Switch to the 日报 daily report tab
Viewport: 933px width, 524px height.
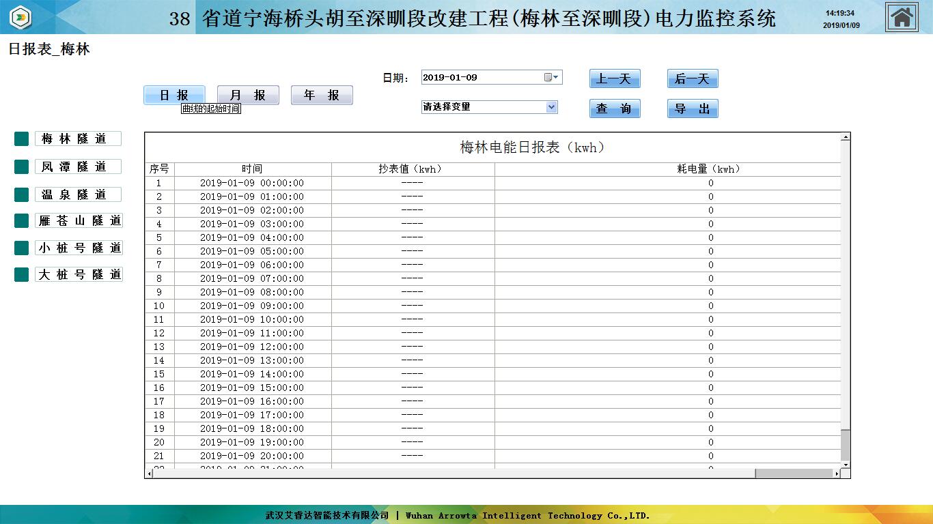tap(174, 96)
